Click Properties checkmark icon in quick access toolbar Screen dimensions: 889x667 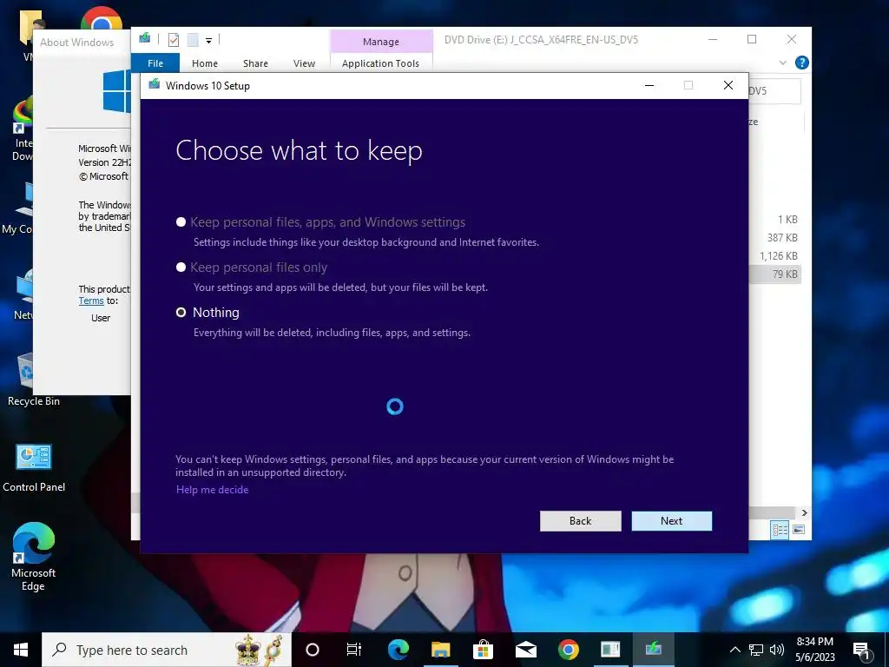[x=174, y=40]
